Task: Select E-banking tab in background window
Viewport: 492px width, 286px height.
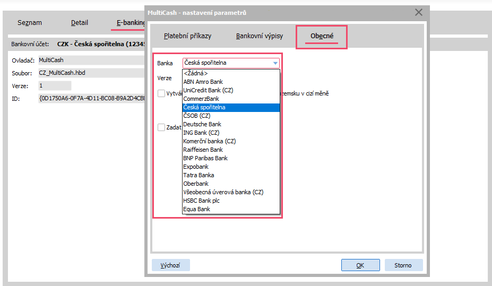Action: (x=130, y=23)
